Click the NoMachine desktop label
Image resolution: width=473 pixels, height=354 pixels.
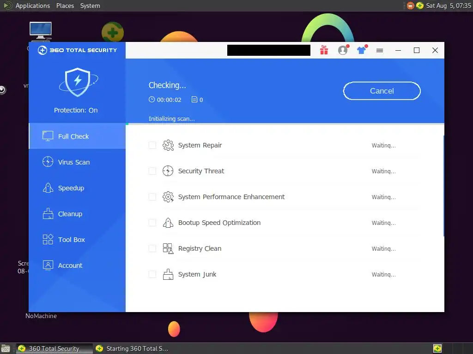click(41, 316)
